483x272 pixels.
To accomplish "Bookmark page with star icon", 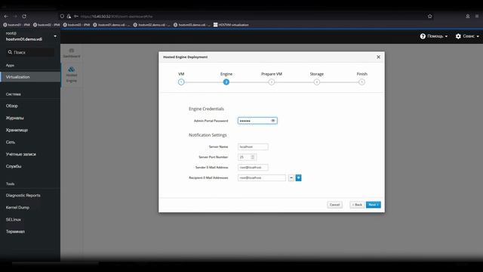I will click(429, 17).
